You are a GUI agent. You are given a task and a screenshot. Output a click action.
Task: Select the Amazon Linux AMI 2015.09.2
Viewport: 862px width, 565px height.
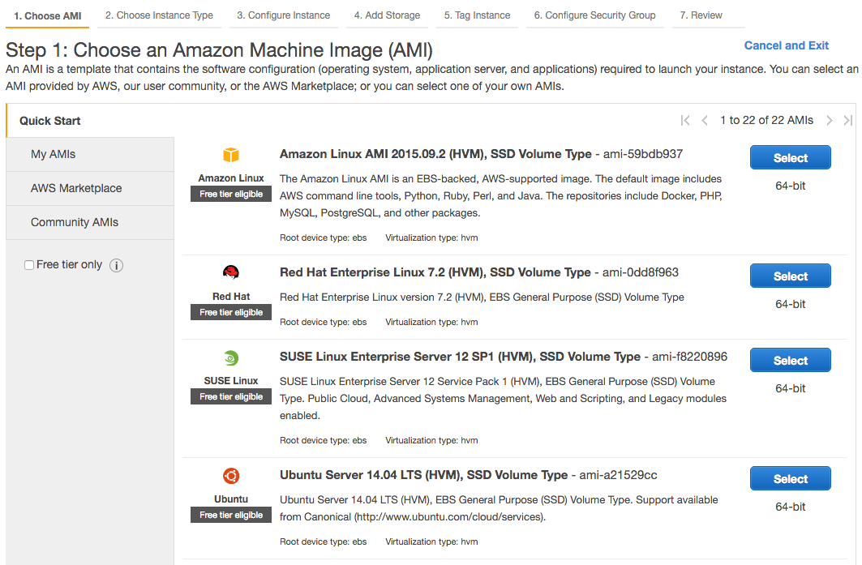coord(790,158)
